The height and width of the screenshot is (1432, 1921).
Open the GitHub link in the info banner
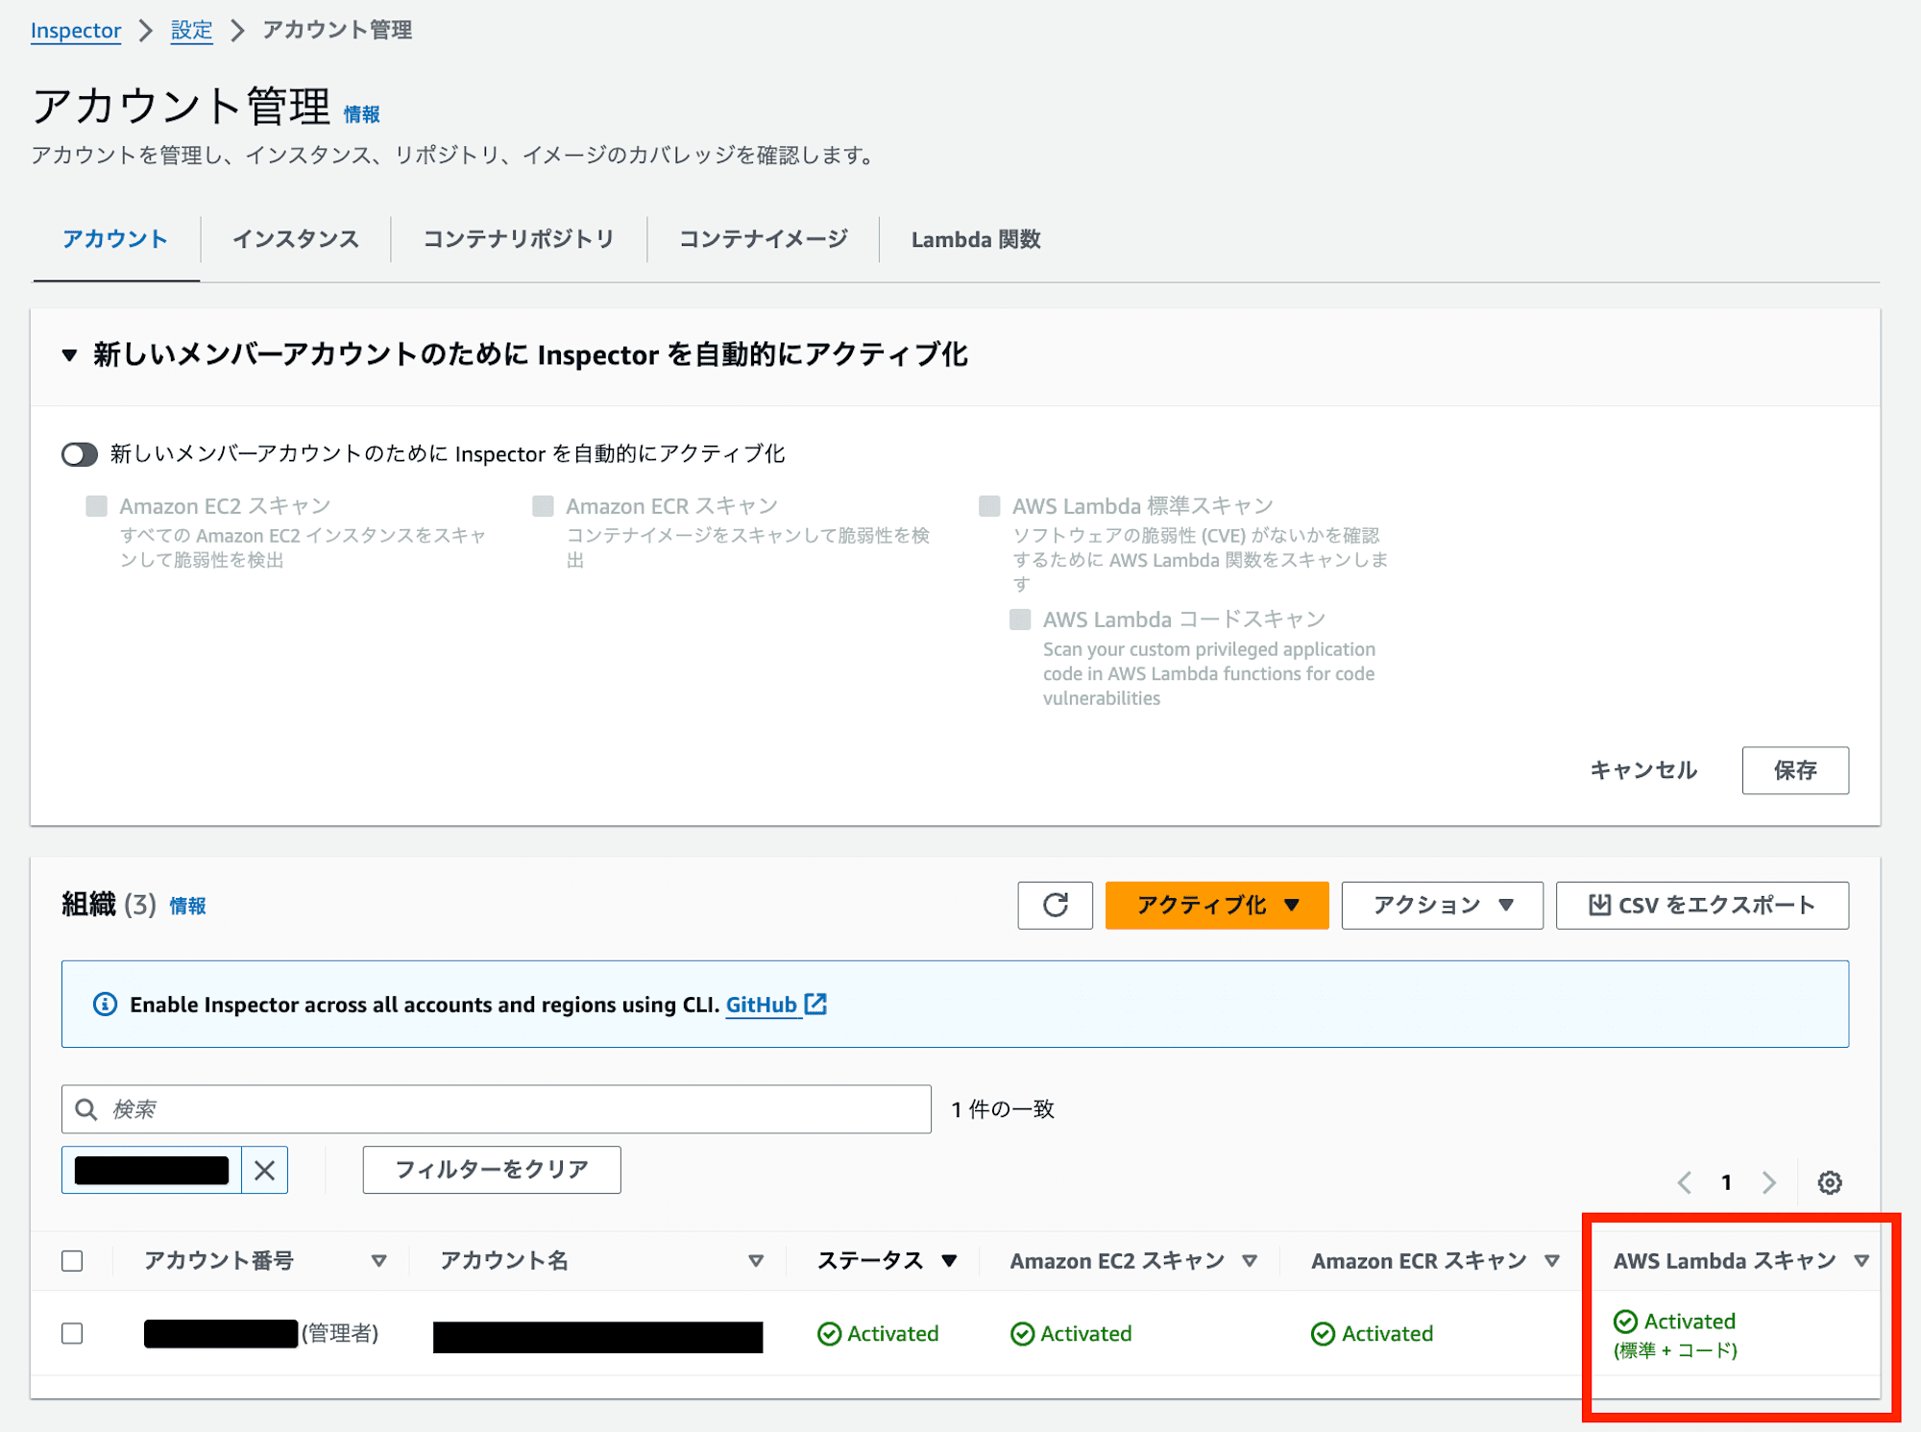click(762, 1005)
